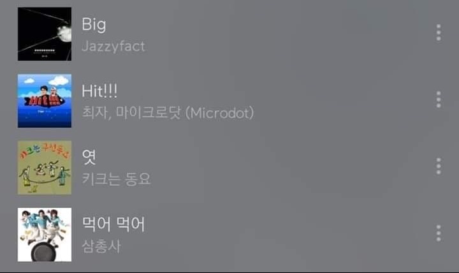Open artist Jazzyfact

[x=113, y=47]
